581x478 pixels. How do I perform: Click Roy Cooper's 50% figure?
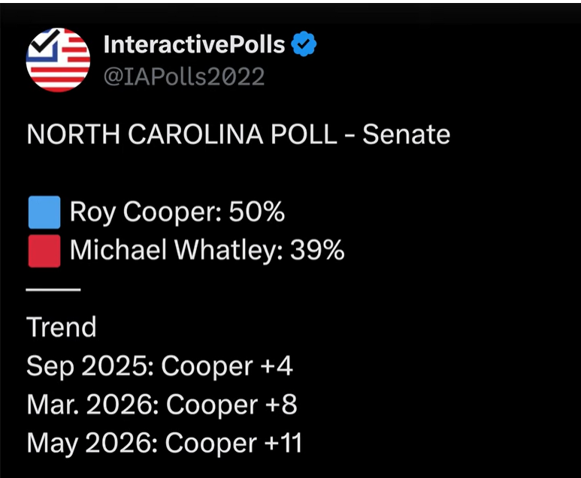point(257,212)
